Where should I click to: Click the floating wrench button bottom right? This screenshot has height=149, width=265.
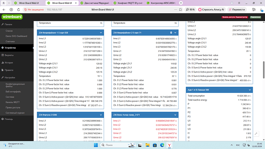256,134
